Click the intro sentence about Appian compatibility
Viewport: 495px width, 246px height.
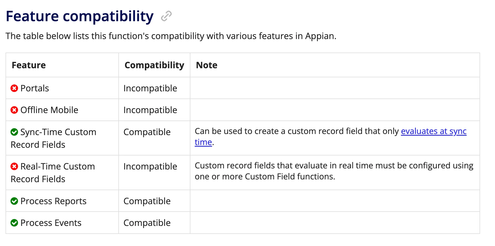click(x=171, y=36)
